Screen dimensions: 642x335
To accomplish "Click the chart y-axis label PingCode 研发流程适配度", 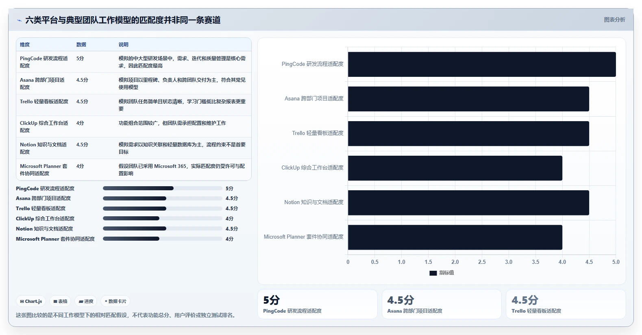I will pyautogui.click(x=313, y=64).
